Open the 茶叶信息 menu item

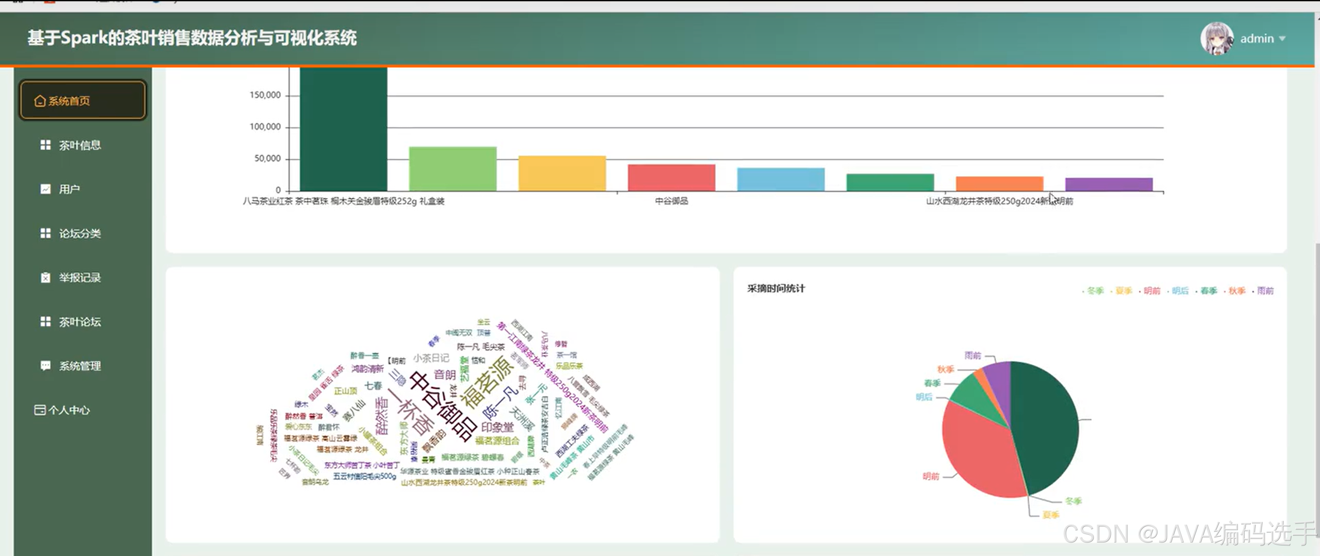click(80, 145)
